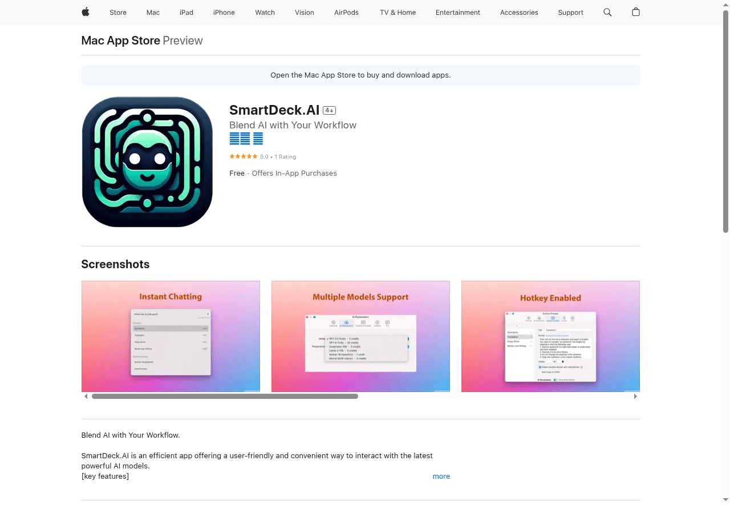Open the search magnifying glass icon
Screen dimensions: 730x505
click(x=607, y=12)
